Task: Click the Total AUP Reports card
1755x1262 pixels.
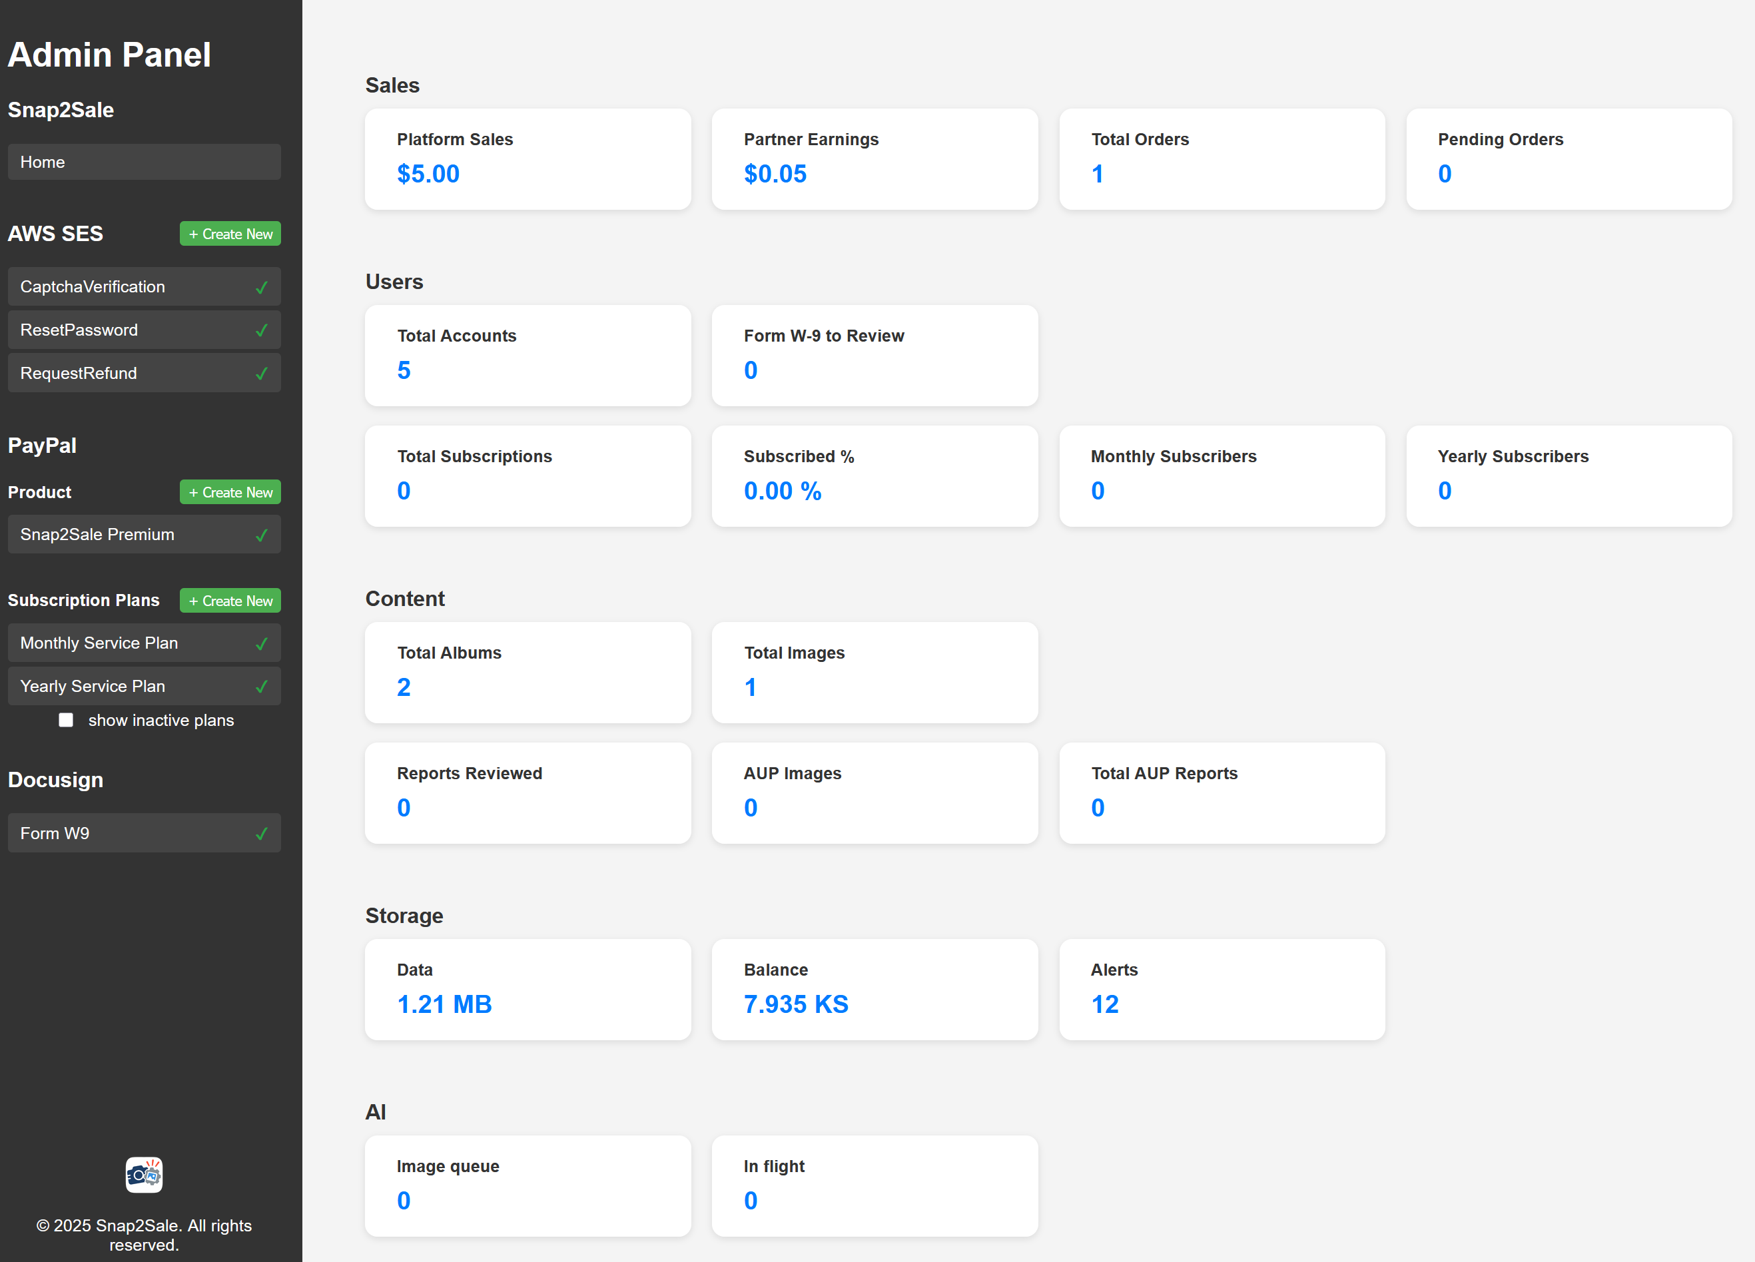Action: (1222, 793)
